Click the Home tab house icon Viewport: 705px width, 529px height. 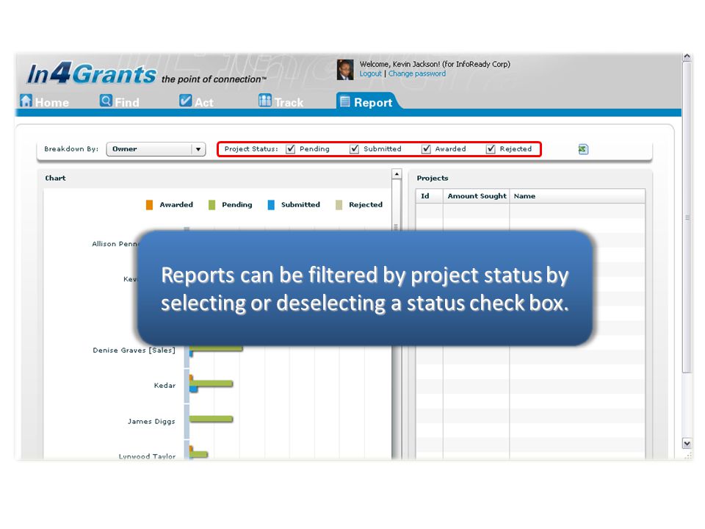pos(26,101)
